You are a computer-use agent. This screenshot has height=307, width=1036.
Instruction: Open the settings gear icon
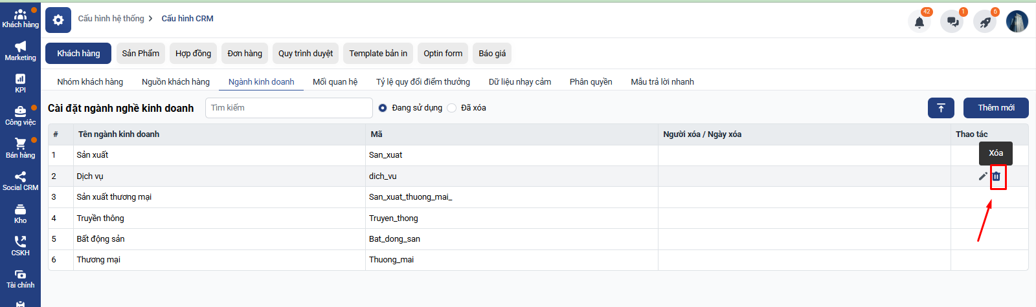pyautogui.click(x=58, y=20)
